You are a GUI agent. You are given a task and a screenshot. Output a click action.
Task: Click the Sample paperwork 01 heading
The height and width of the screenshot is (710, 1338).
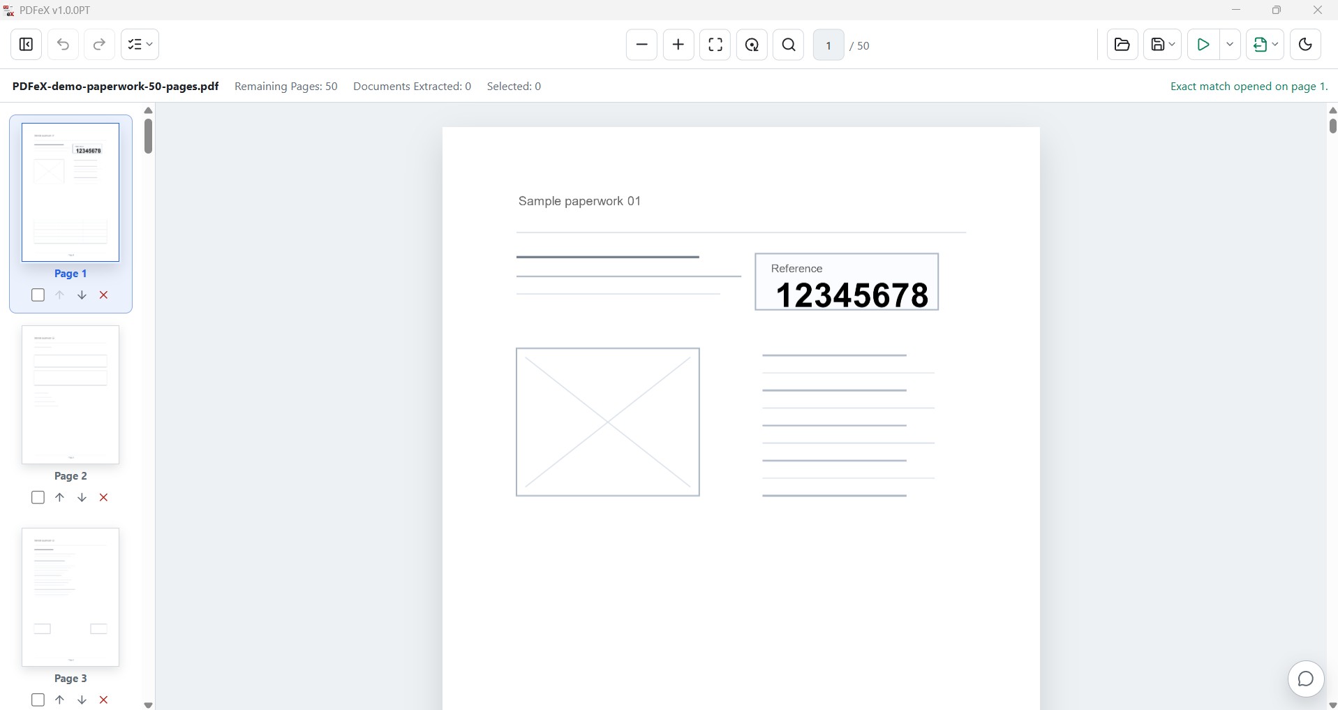coord(579,201)
